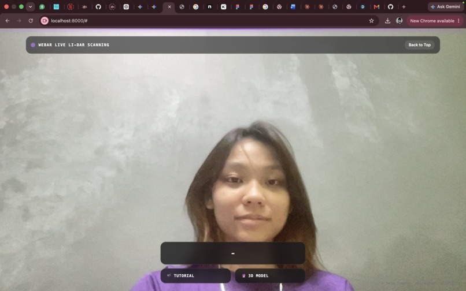Close the current localhost tab

(169, 7)
